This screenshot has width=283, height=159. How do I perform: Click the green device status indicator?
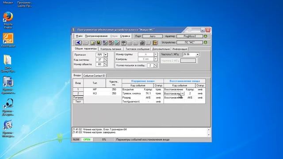[x=205, y=42]
